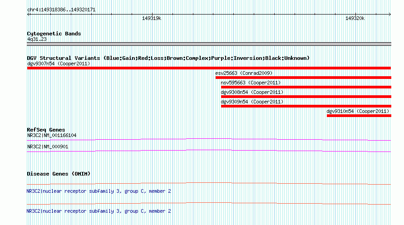The width and height of the screenshot is (404, 225).
Task: Open the first NR3C2 nuclear receptor OMIM link
Action: point(99,191)
